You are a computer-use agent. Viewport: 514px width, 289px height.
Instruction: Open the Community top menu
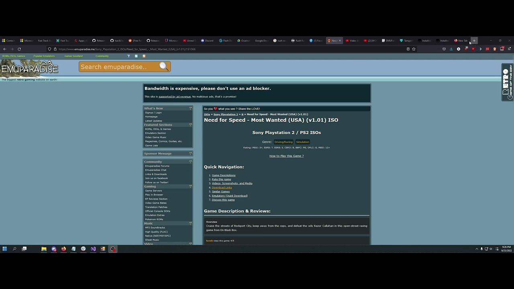(x=102, y=56)
